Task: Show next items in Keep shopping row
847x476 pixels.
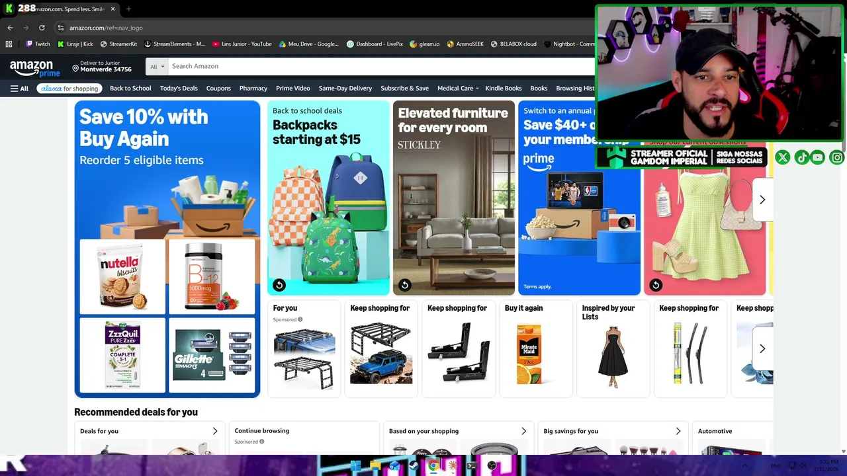Action: click(762, 348)
